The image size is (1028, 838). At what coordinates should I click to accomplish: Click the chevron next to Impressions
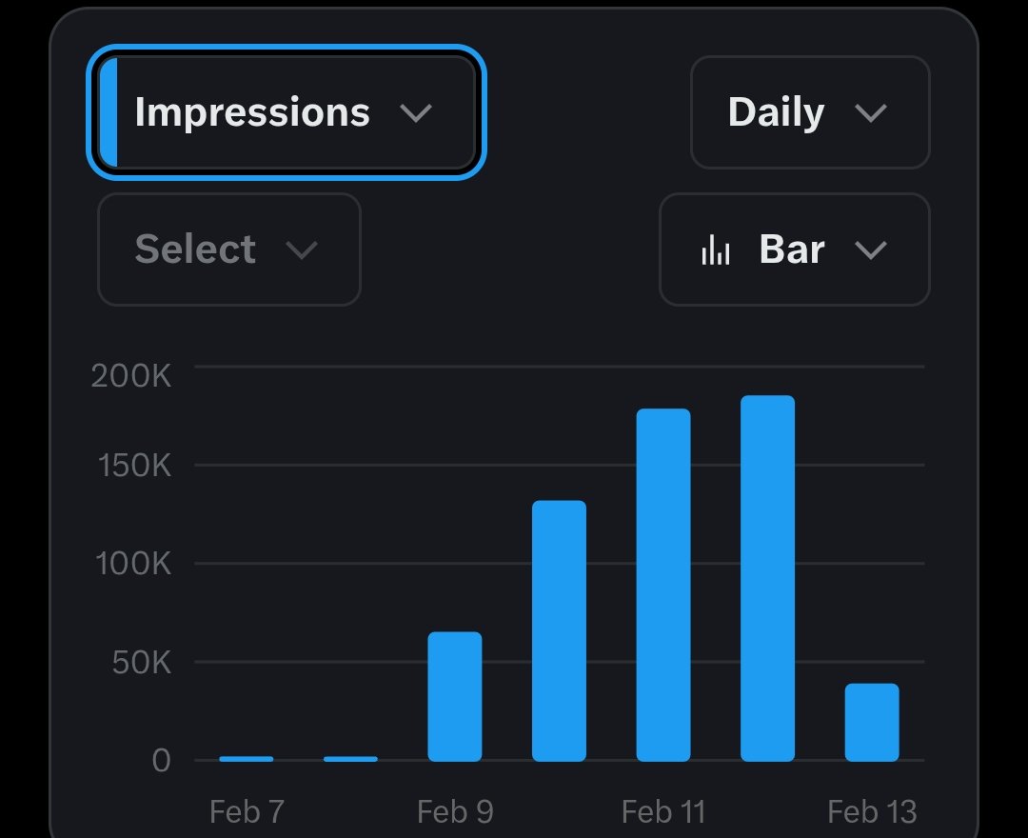pyautogui.click(x=416, y=113)
